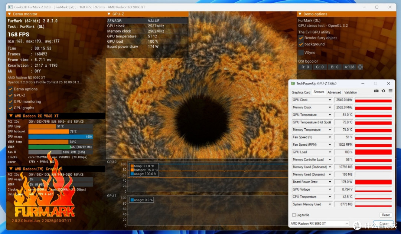Toggle the VSync checkbox
The image size is (401, 234).
click(301, 53)
